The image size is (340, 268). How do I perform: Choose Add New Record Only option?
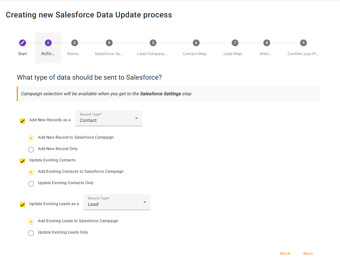click(x=31, y=149)
